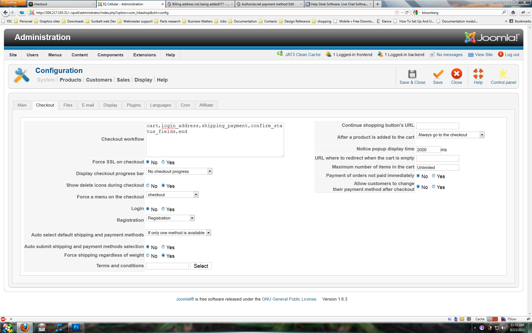Click the Save & Close floppy icon
This screenshot has height=333, width=532.
[412, 74]
